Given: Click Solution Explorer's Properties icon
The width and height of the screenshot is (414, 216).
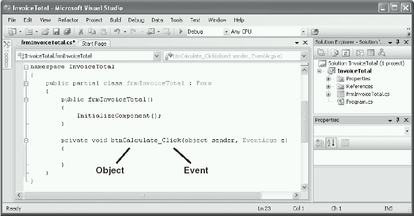Looking at the screenshot, I should tap(321, 53).
